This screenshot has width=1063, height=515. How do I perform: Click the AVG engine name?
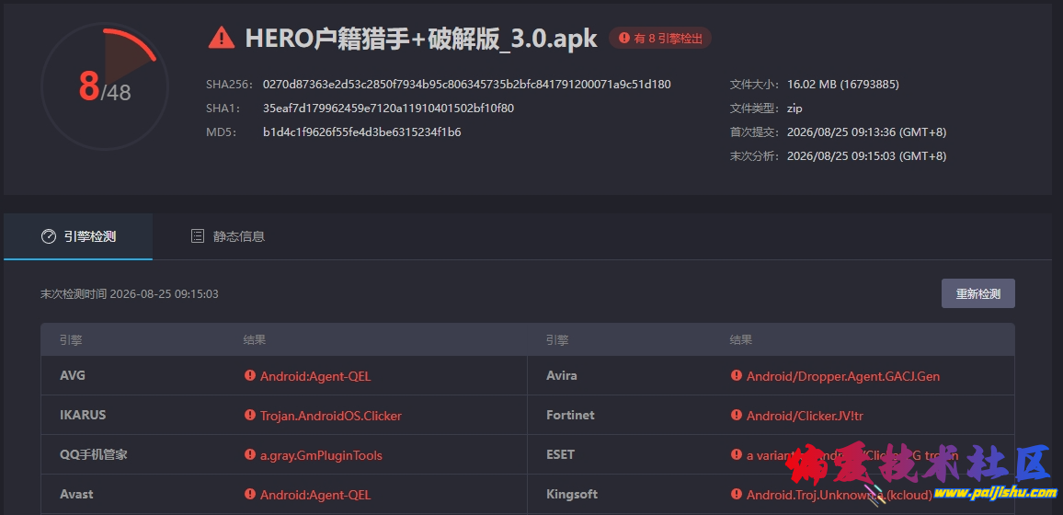73,375
